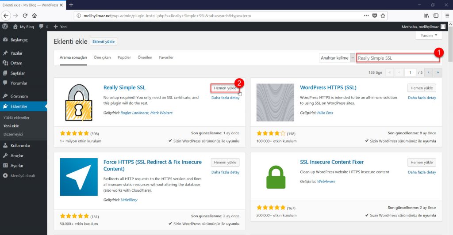Select the Eklentiler menu item

click(x=23, y=106)
